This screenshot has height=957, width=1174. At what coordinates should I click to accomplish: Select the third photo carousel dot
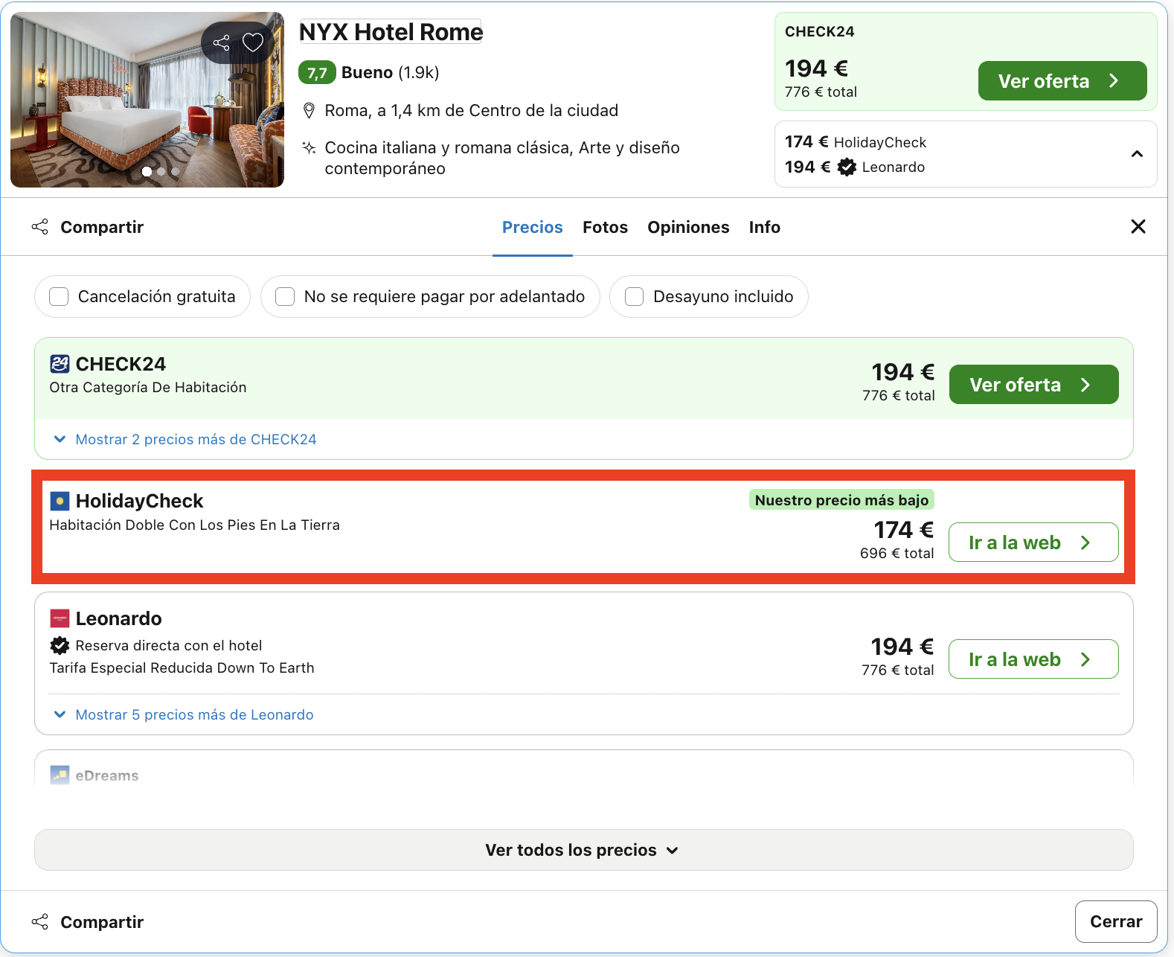click(x=176, y=171)
